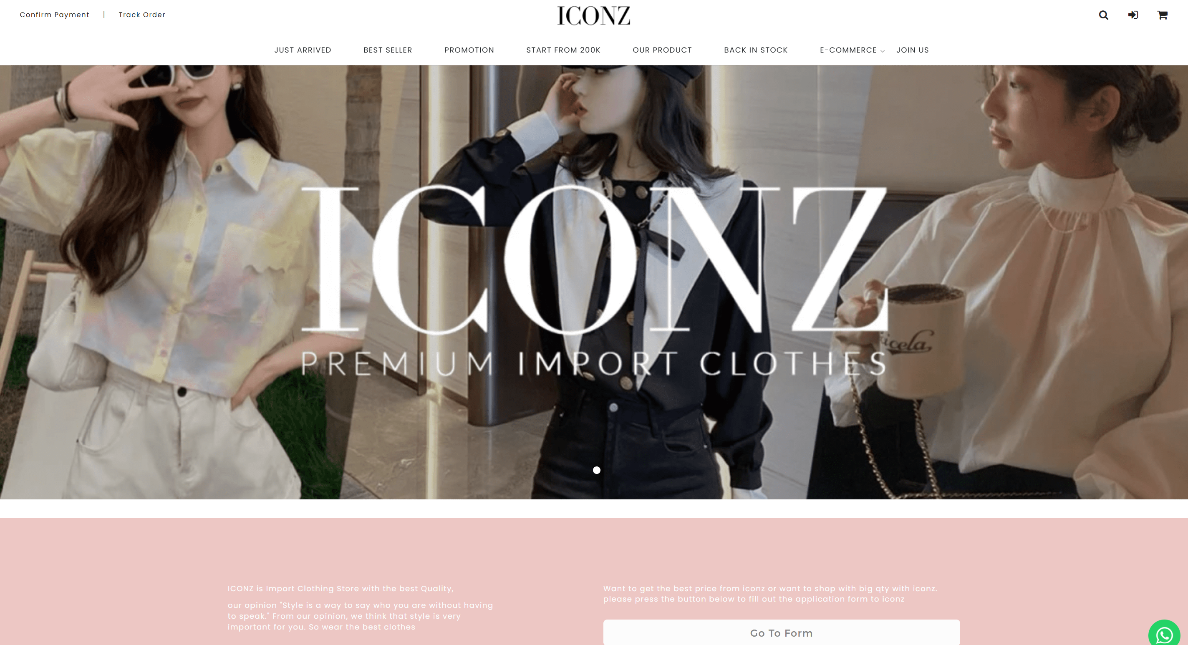Open the BEST SELLER page
The image size is (1188, 645).
pos(387,50)
